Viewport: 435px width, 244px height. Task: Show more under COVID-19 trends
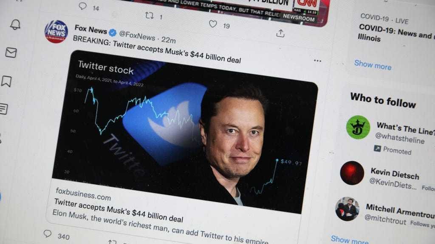pyautogui.click(x=373, y=65)
